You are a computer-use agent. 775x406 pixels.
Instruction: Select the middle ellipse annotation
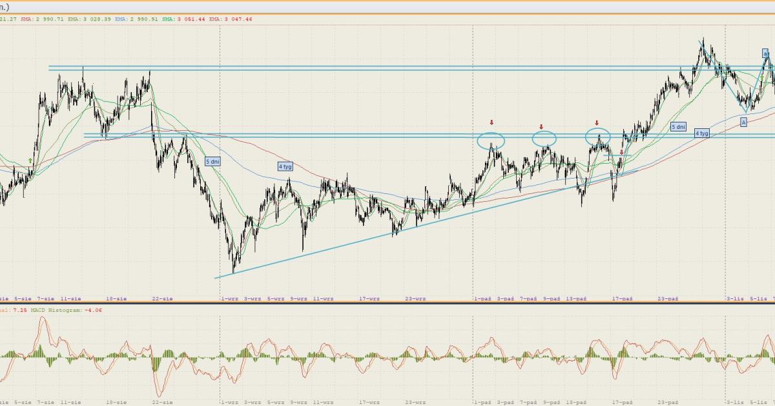(x=544, y=138)
